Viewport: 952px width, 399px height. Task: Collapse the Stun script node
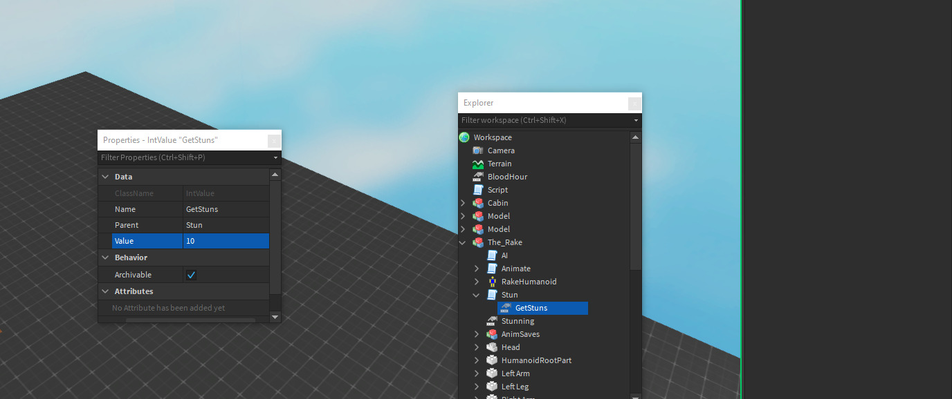click(477, 295)
